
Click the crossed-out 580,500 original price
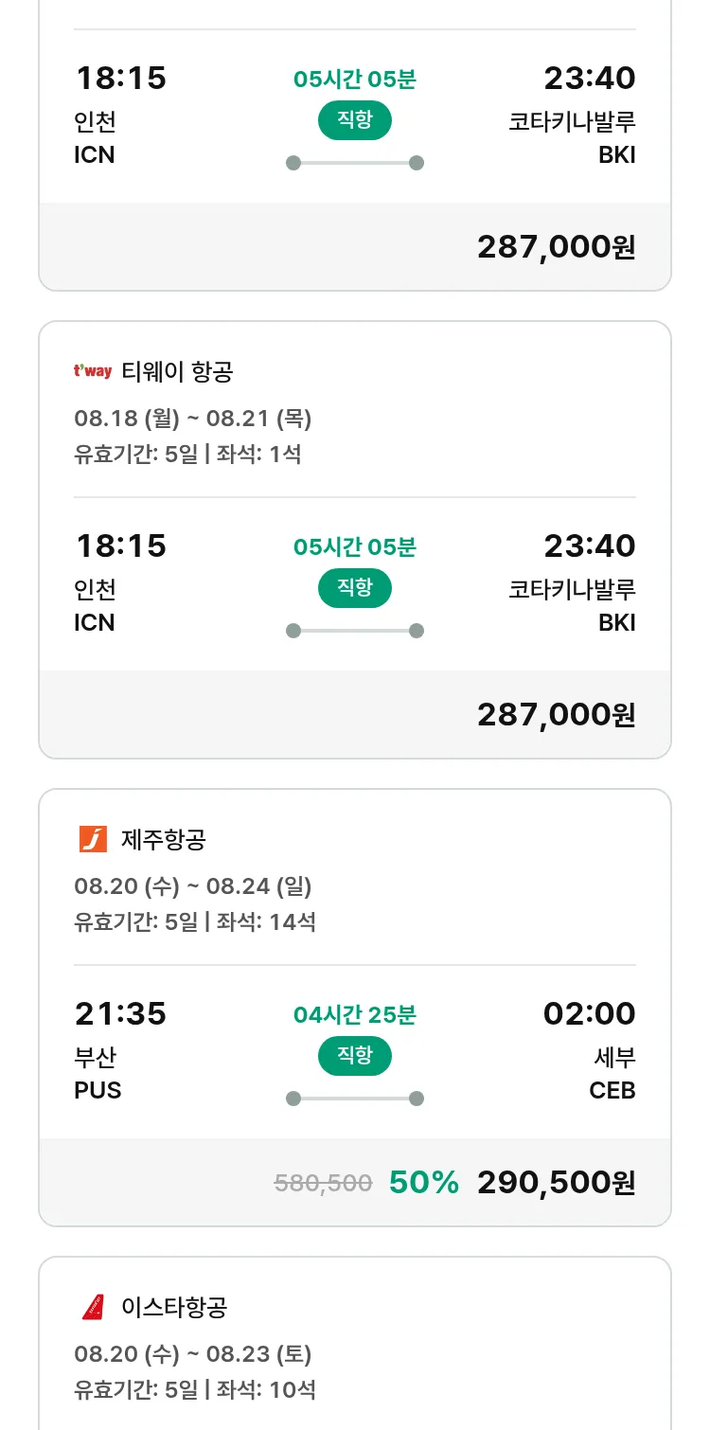point(323,1183)
